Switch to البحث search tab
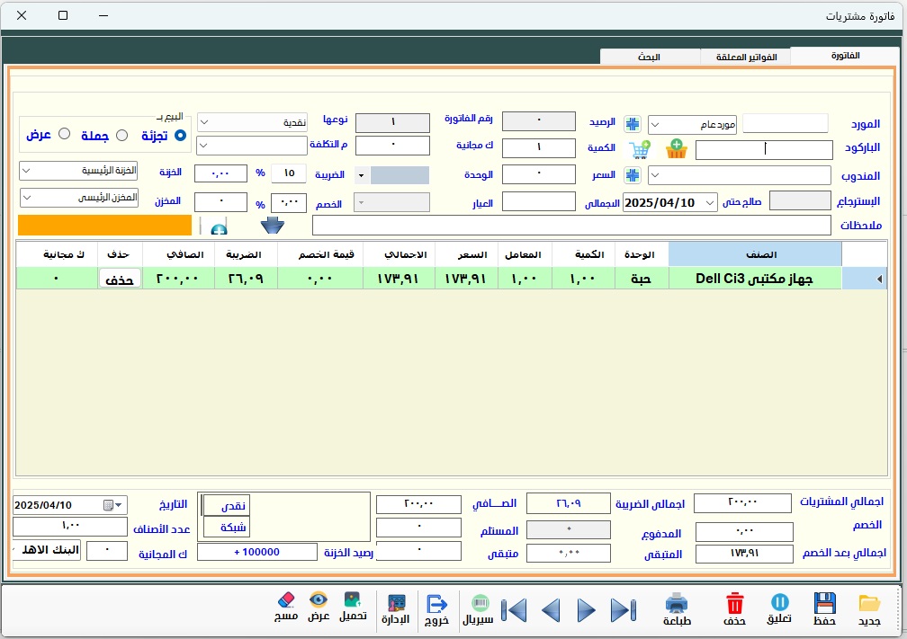Screen dimensions: 907x639 [x=649, y=57]
